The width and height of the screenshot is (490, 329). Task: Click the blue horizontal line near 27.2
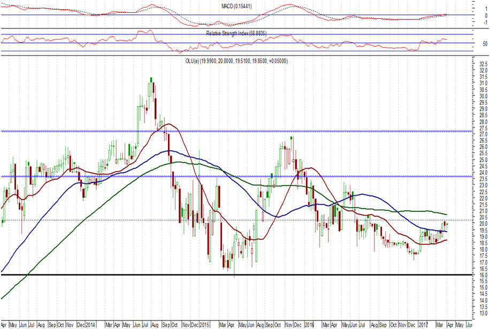[236, 131]
